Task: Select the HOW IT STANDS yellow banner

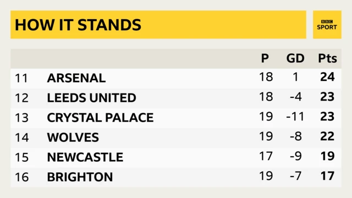Action: (x=158, y=25)
